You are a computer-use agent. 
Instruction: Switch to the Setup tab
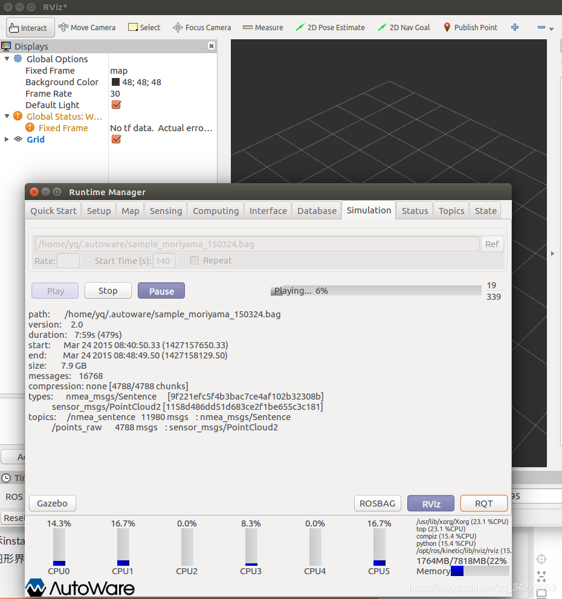pos(99,211)
